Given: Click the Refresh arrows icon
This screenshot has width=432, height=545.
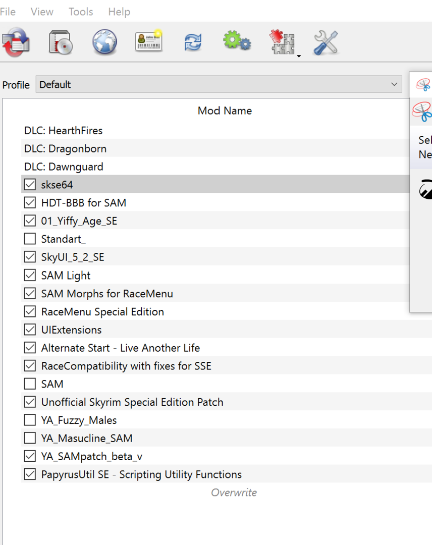Looking at the screenshot, I should 193,42.
